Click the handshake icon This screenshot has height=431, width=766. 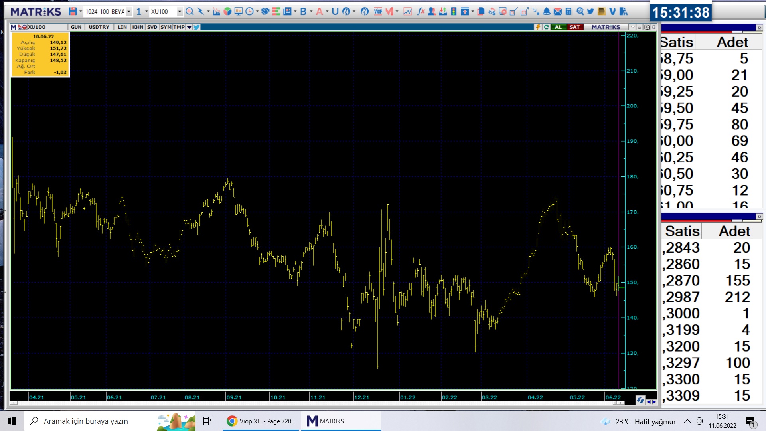point(265,12)
